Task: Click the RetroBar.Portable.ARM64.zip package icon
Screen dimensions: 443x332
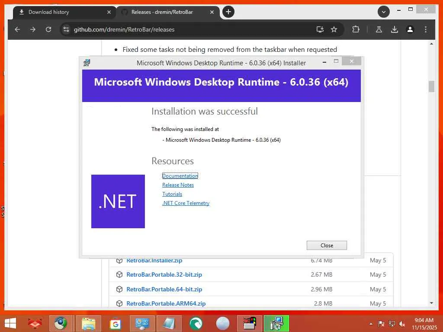Action: click(119, 303)
